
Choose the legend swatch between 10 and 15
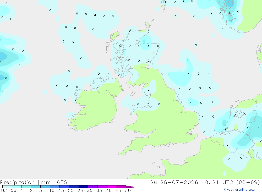[55, 187]
